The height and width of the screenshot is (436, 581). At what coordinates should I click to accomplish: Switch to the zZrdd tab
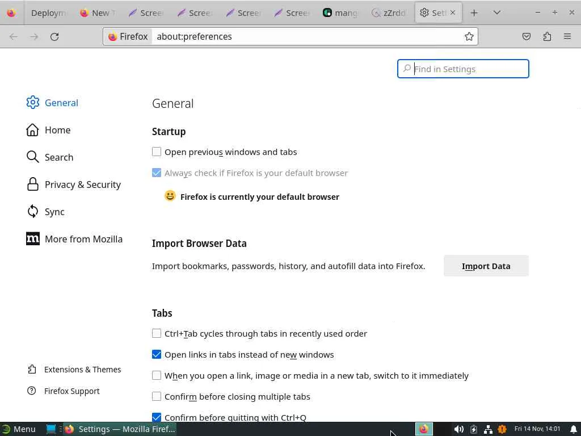pos(389,13)
